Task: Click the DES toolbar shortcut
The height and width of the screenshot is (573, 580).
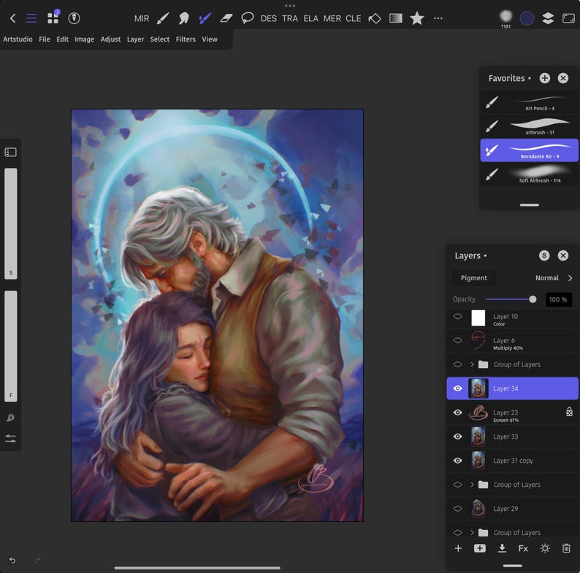Action: tap(268, 18)
